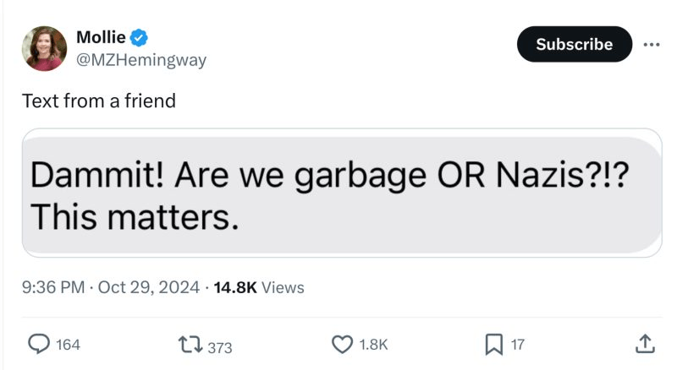Screen dimensions: 677x370
Task: Click the Oct 29, 2024 date
Action: (x=148, y=287)
